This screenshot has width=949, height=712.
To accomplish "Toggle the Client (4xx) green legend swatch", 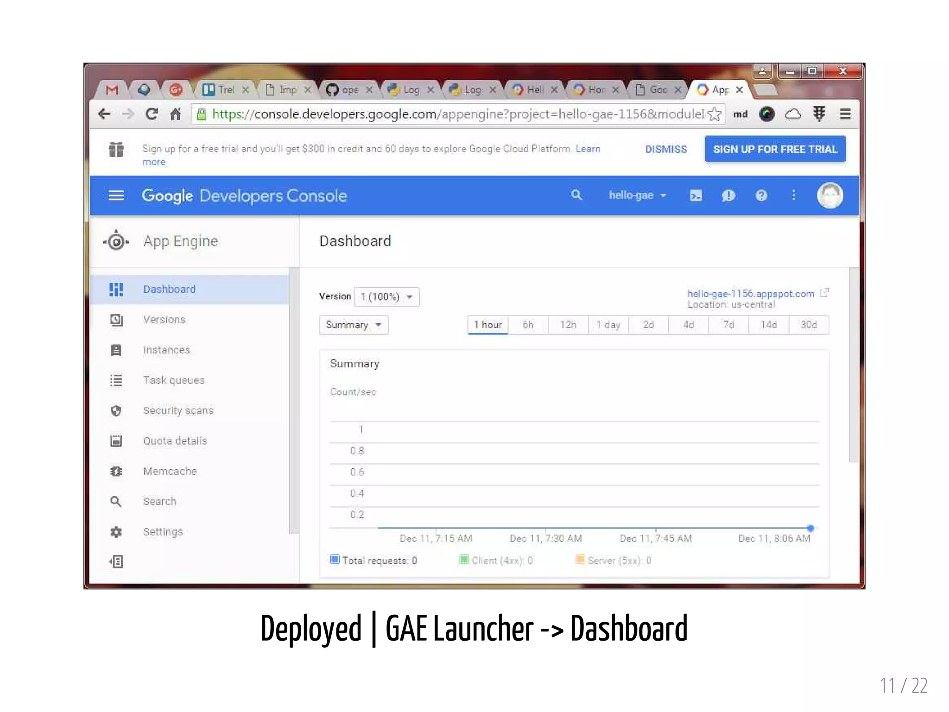I will (464, 560).
